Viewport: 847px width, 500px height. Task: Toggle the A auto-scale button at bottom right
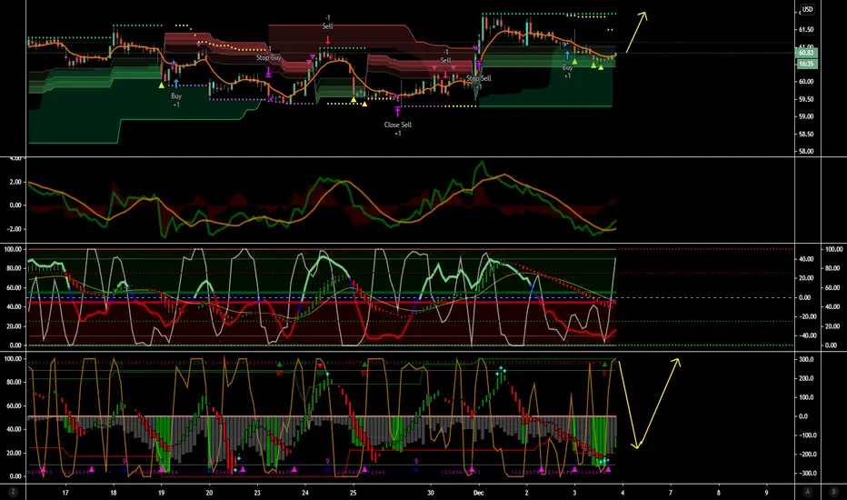click(x=808, y=492)
